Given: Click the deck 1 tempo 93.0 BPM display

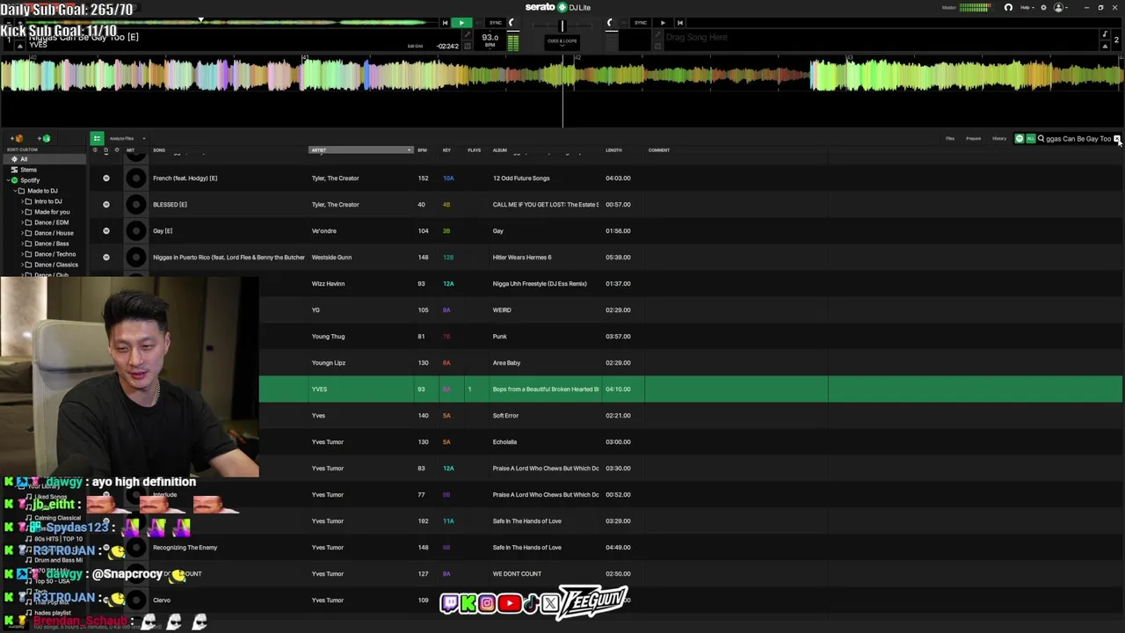Looking at the screenshot, I should tap(490, 40).
